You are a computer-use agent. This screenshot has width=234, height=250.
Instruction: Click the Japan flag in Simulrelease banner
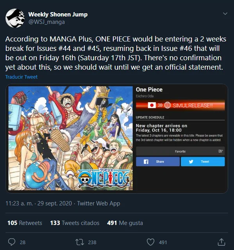(152, 105)
